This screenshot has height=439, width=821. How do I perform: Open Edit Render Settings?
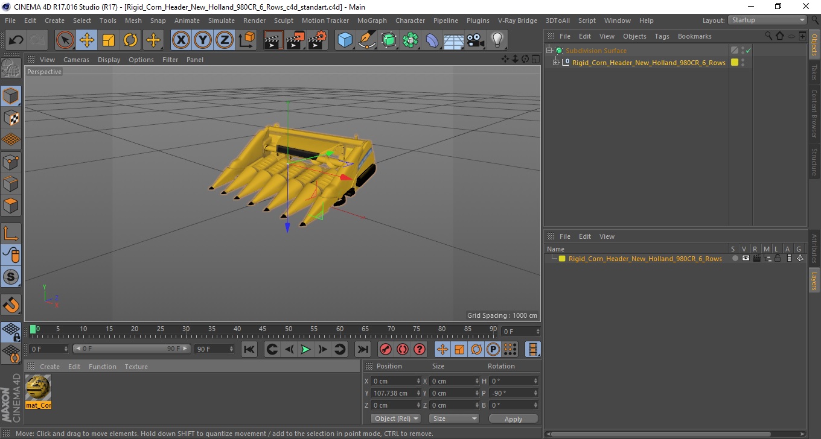point(318,40)
